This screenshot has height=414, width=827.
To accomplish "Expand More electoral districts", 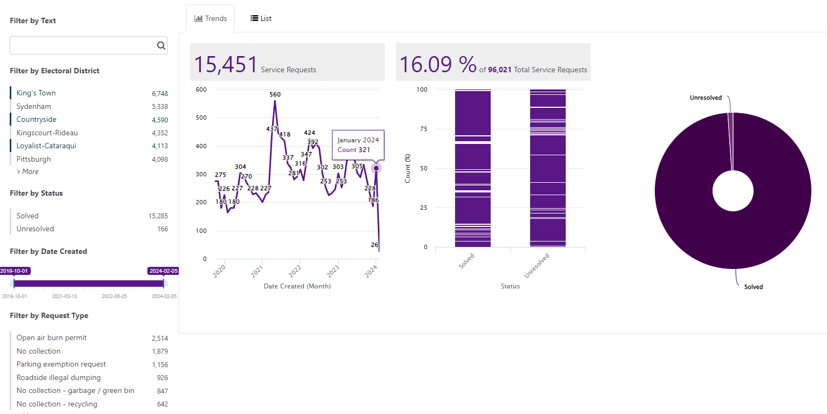I will point(28,171).
